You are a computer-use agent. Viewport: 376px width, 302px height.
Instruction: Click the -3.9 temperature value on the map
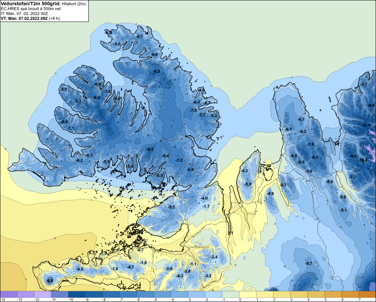click(187, 271)
